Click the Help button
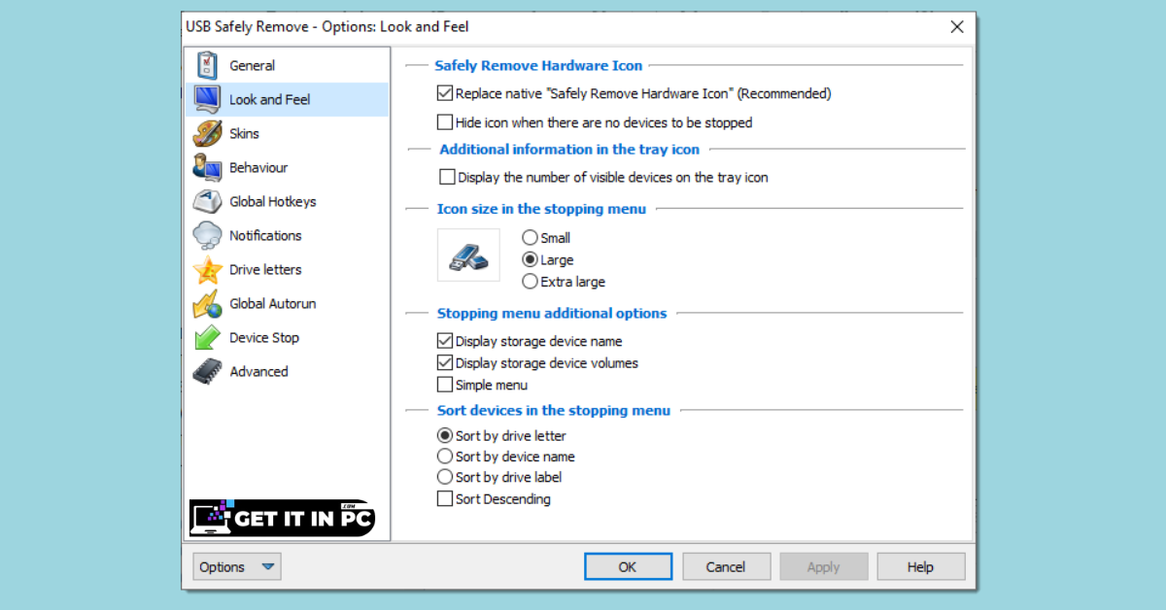 coord(920,567)
